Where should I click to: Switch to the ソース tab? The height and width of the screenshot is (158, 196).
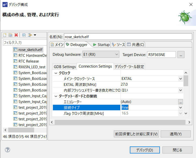[x=118, y=45]
